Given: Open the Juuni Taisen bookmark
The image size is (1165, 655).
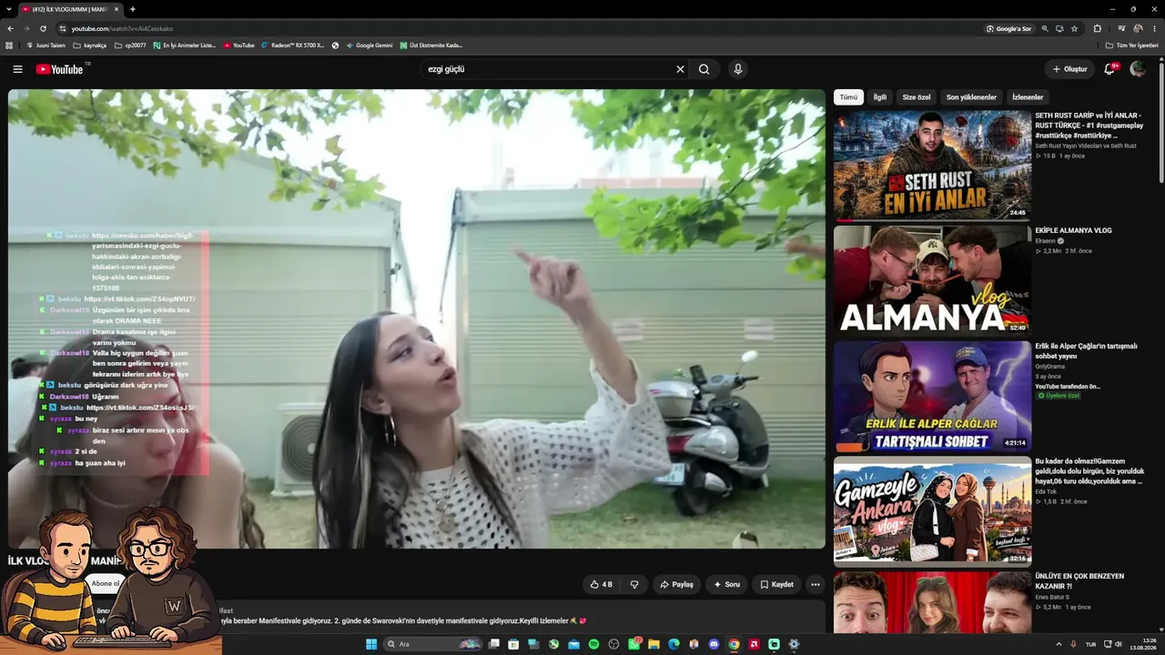Looking at the screenshot, I should coord(46,45).
